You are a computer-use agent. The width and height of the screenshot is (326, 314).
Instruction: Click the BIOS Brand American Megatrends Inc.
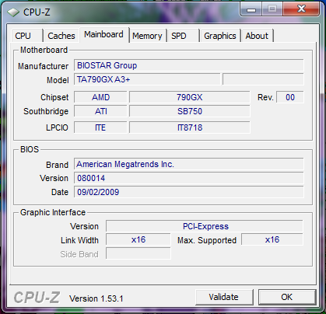pyautogui.click(x=189, y=164)
